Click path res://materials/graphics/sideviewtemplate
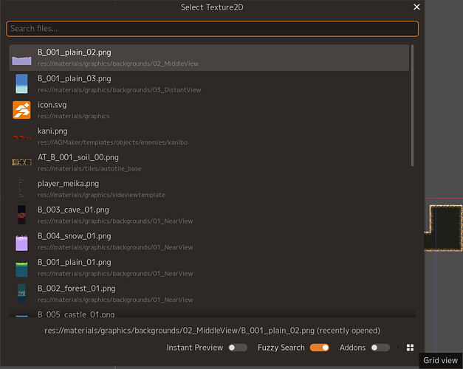The width and height of the screenshot is (463, 369). pyautogui.click(x=101, y=195)
